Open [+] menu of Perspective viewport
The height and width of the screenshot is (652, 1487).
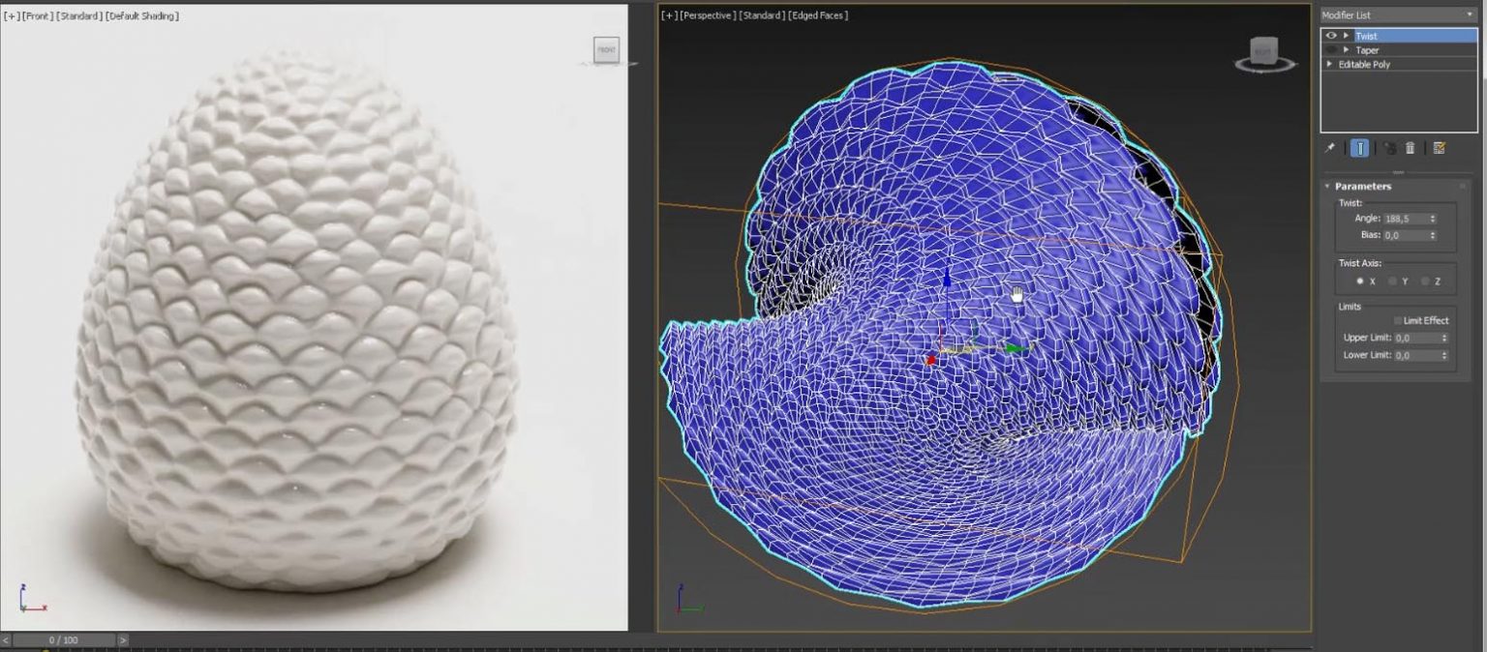coord(668,15)
